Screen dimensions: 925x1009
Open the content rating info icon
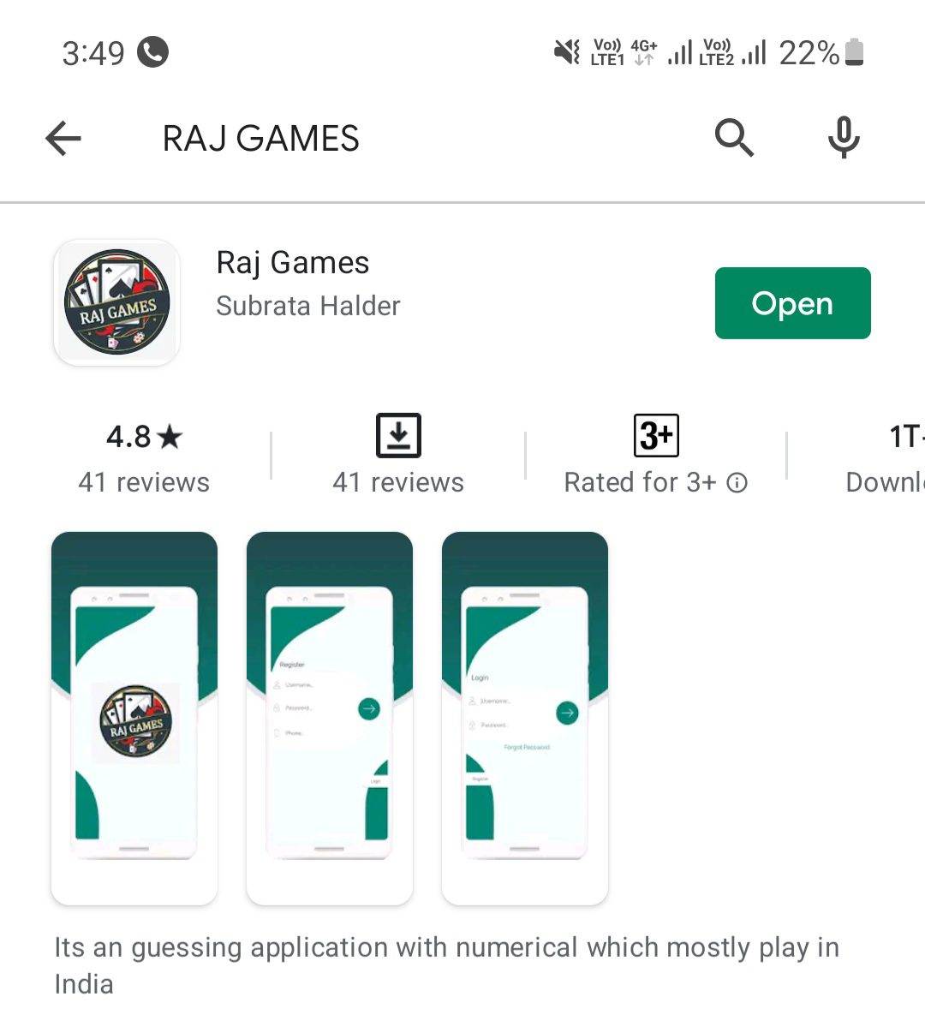(x=737, y=482)
